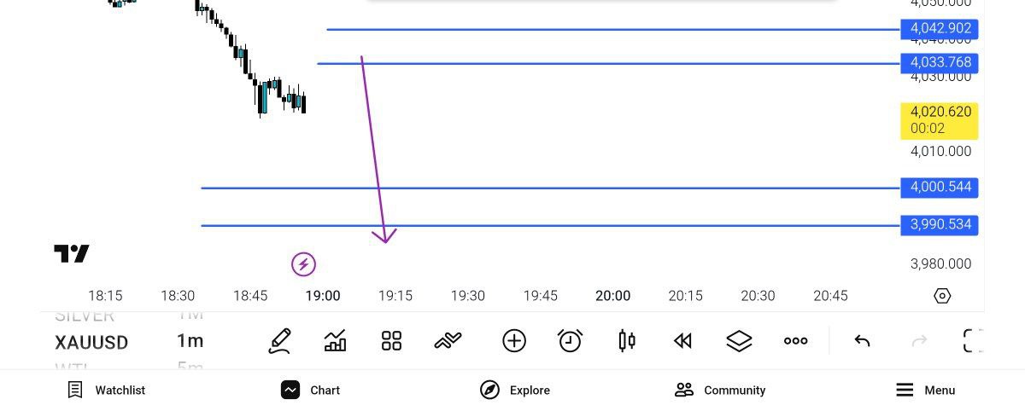Open the indicators chart icon
This screenshot has height=411, width=1025.
pyautogui.click(x=336, y=341)
